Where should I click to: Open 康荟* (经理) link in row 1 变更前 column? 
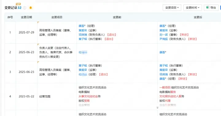82,26
